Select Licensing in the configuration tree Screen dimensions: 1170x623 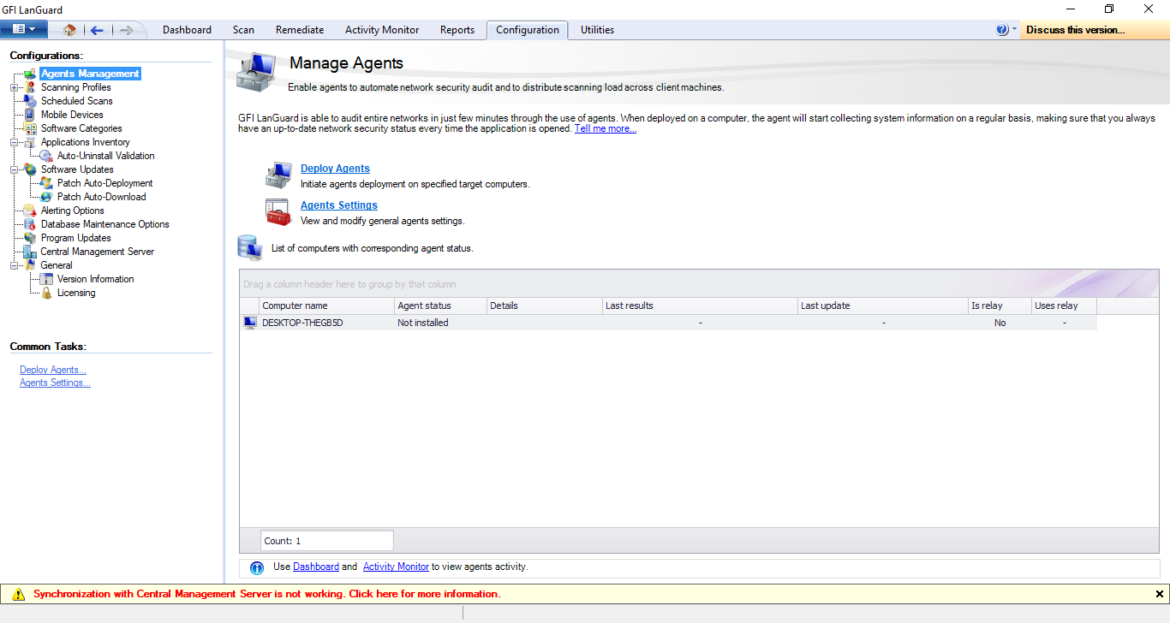coord(76,293)
